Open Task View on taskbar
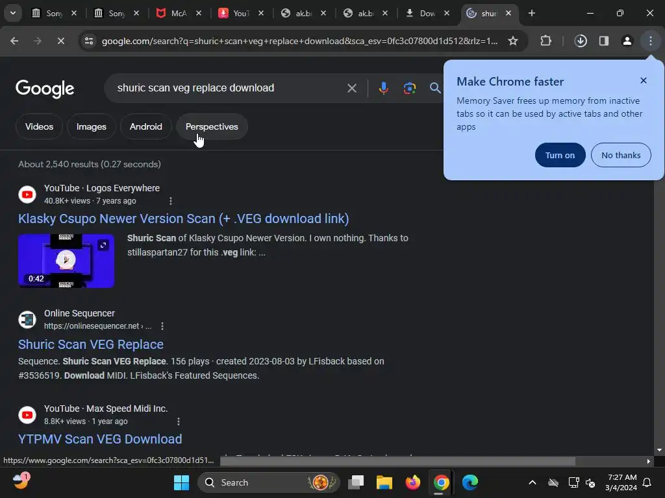The height and width of the screenshot is (498, 665). click(x=356, y=482)
